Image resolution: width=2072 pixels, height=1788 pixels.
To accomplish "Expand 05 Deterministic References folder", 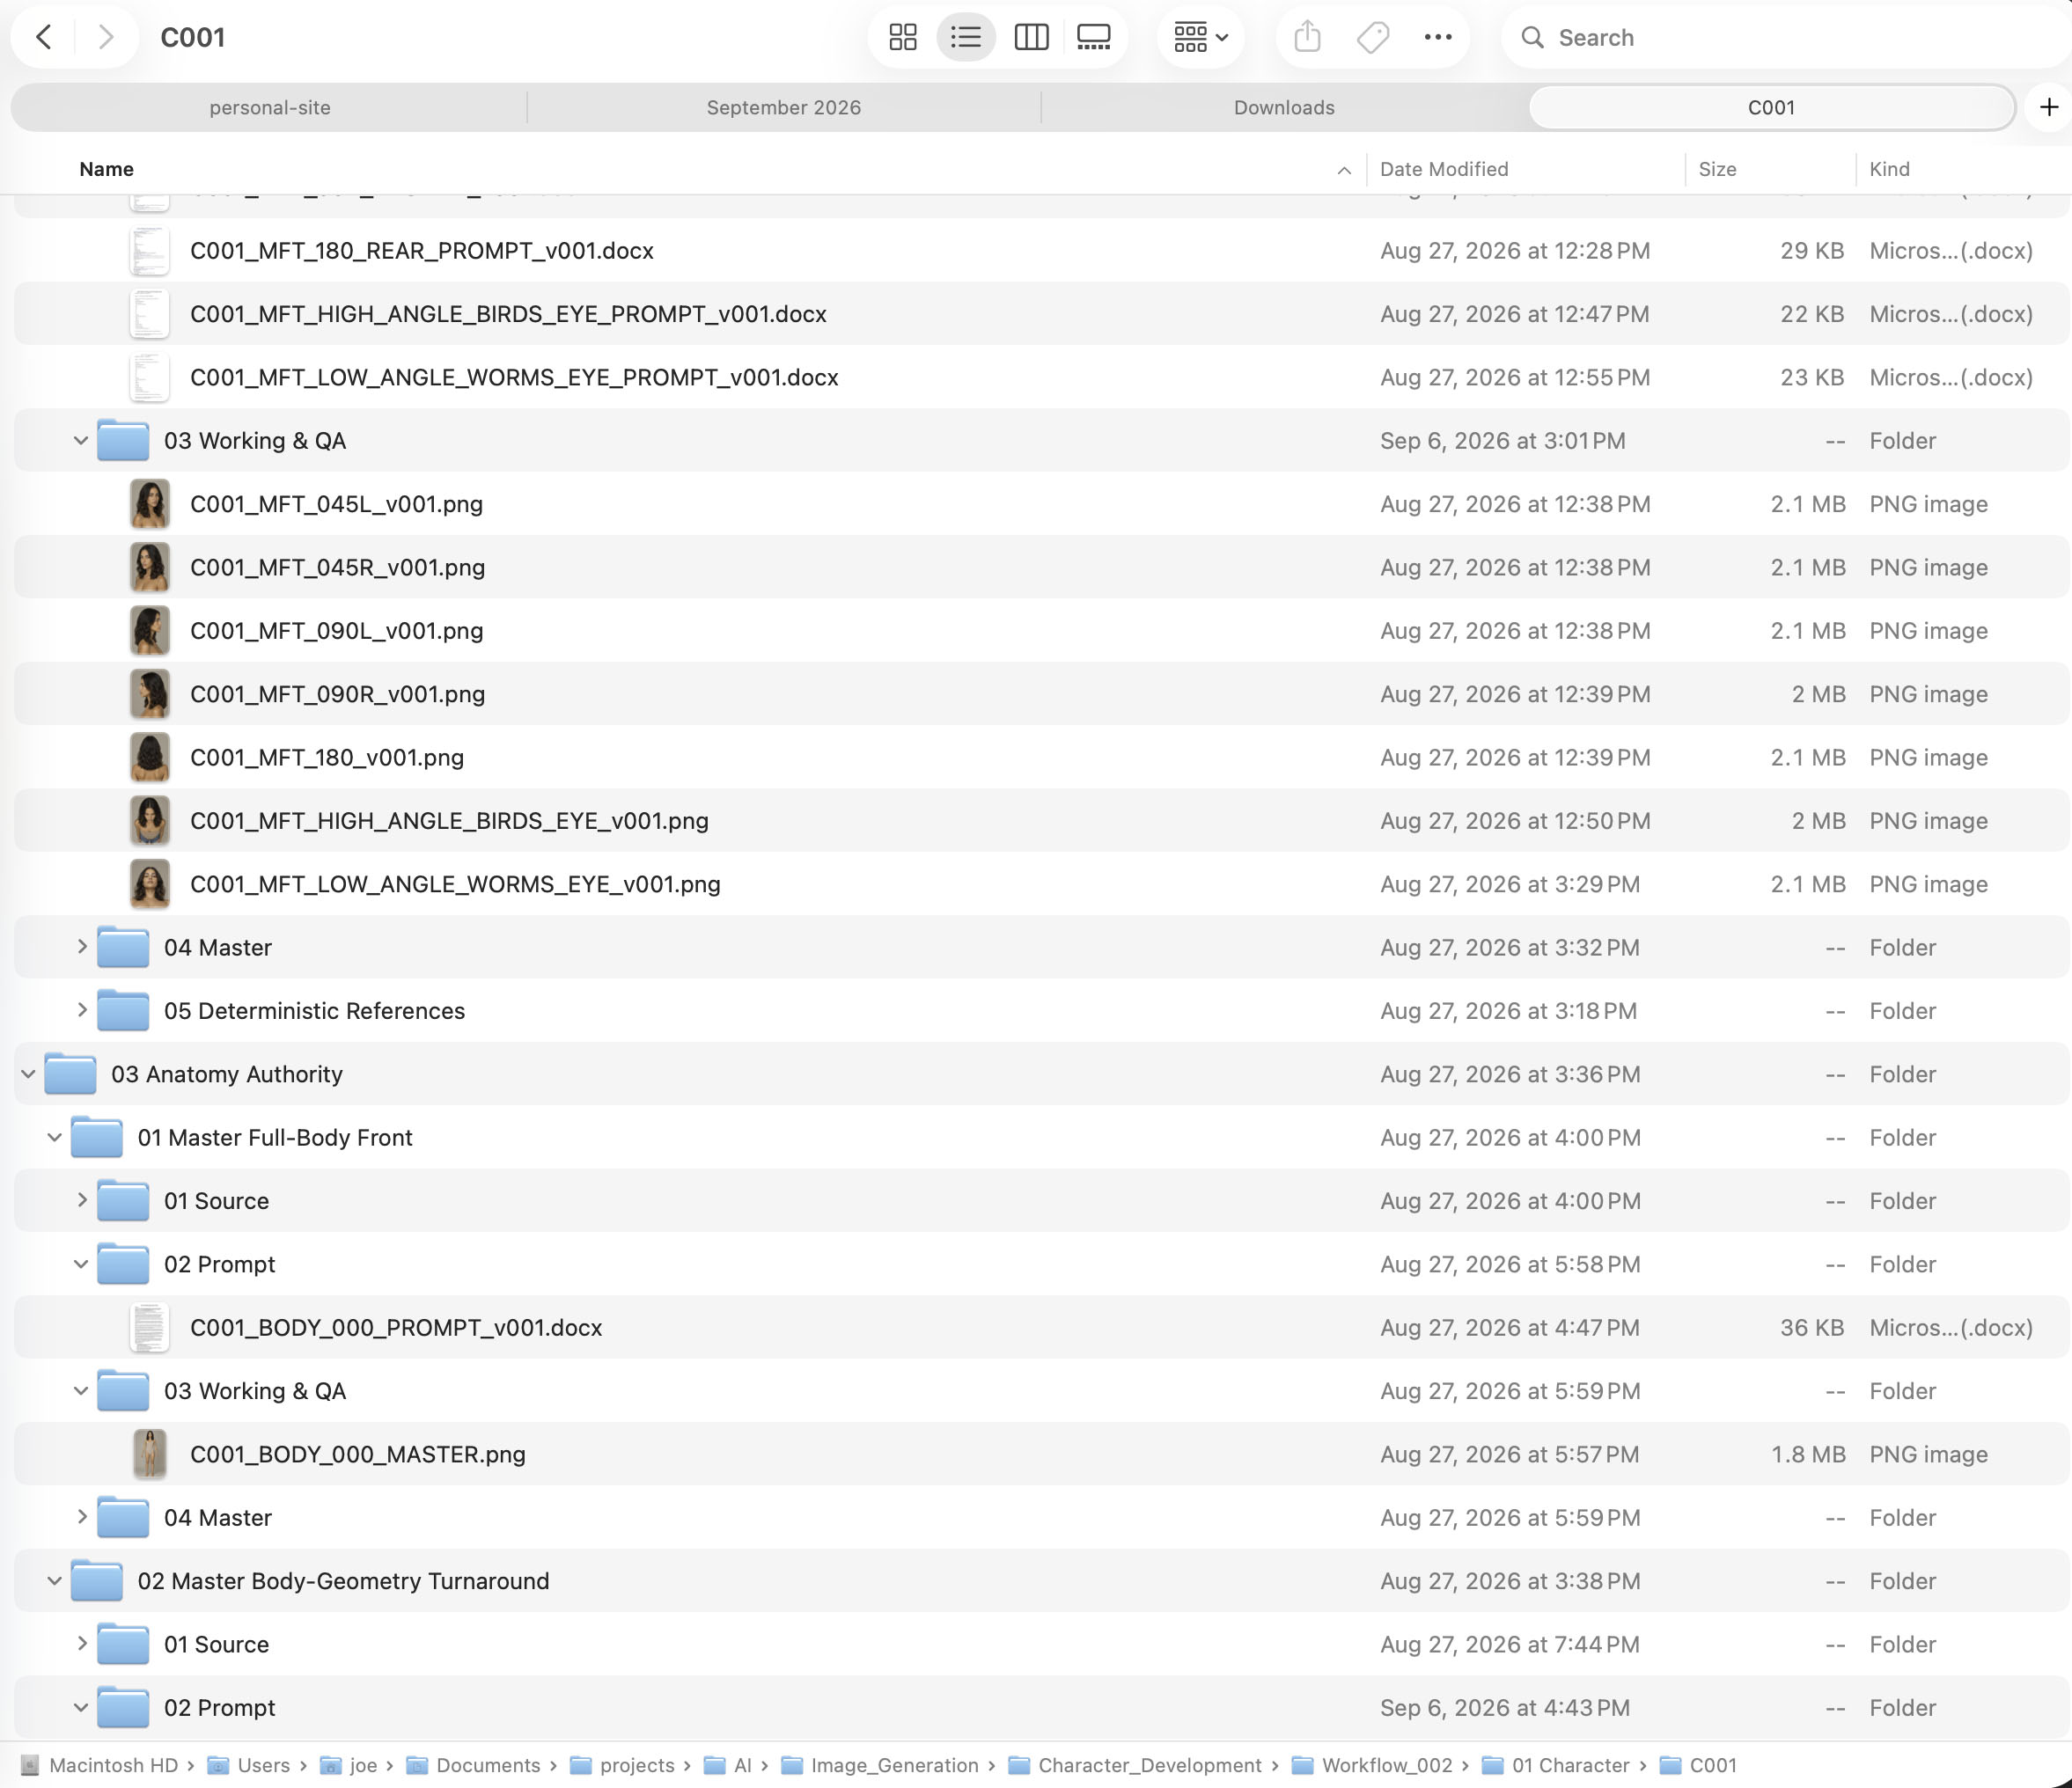I will pyautogui.click(x=81, y=1010).
